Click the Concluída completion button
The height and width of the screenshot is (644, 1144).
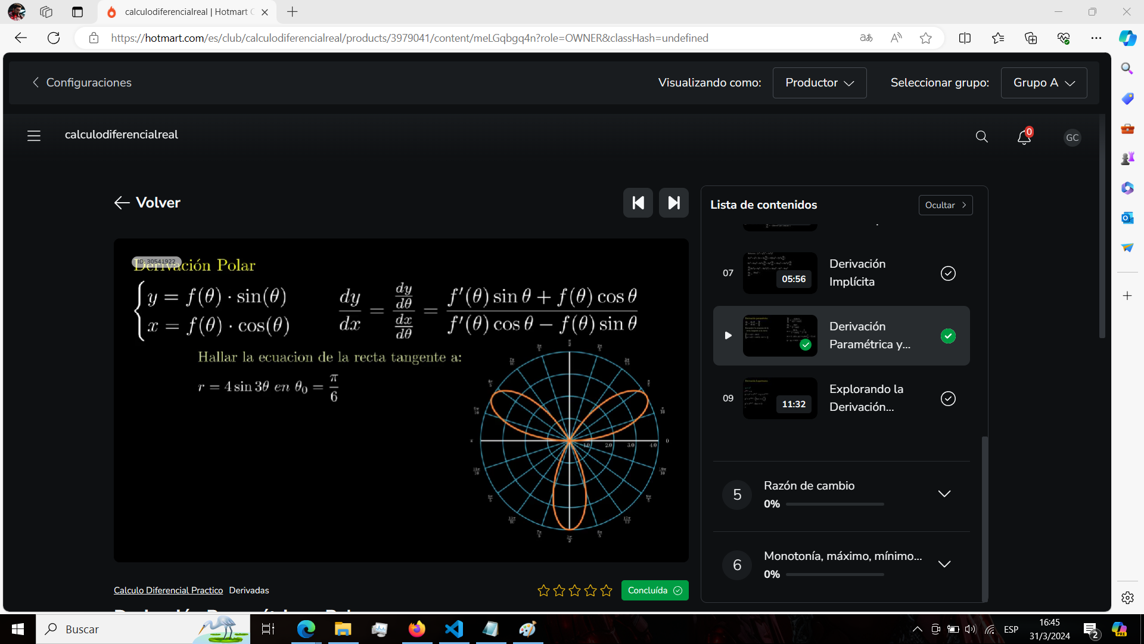pos(655,590)
